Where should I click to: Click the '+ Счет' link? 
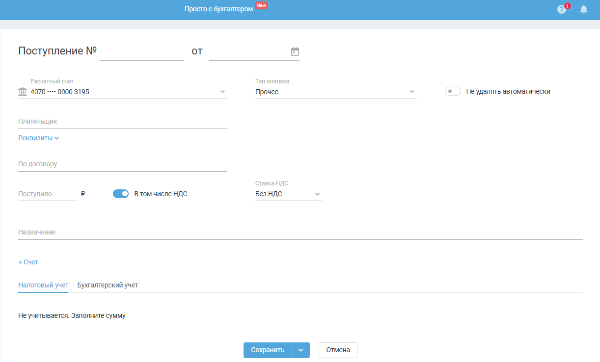28,262
